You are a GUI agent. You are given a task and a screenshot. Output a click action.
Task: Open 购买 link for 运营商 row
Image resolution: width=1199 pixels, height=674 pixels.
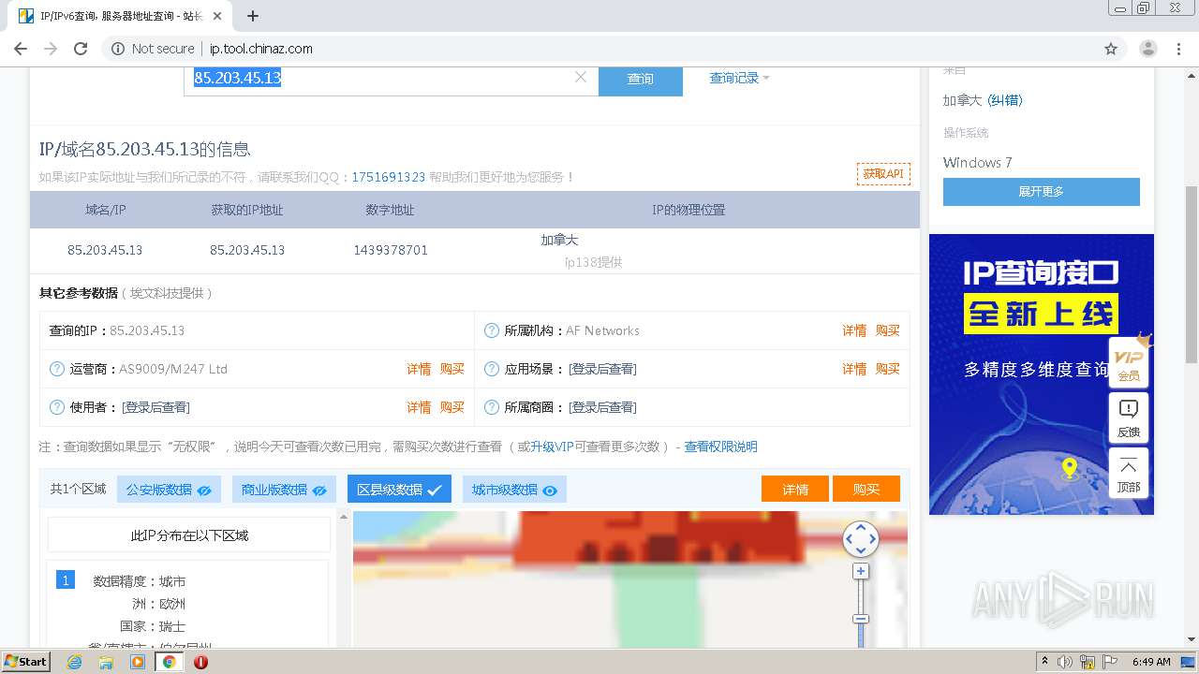[x=452, y=369]
